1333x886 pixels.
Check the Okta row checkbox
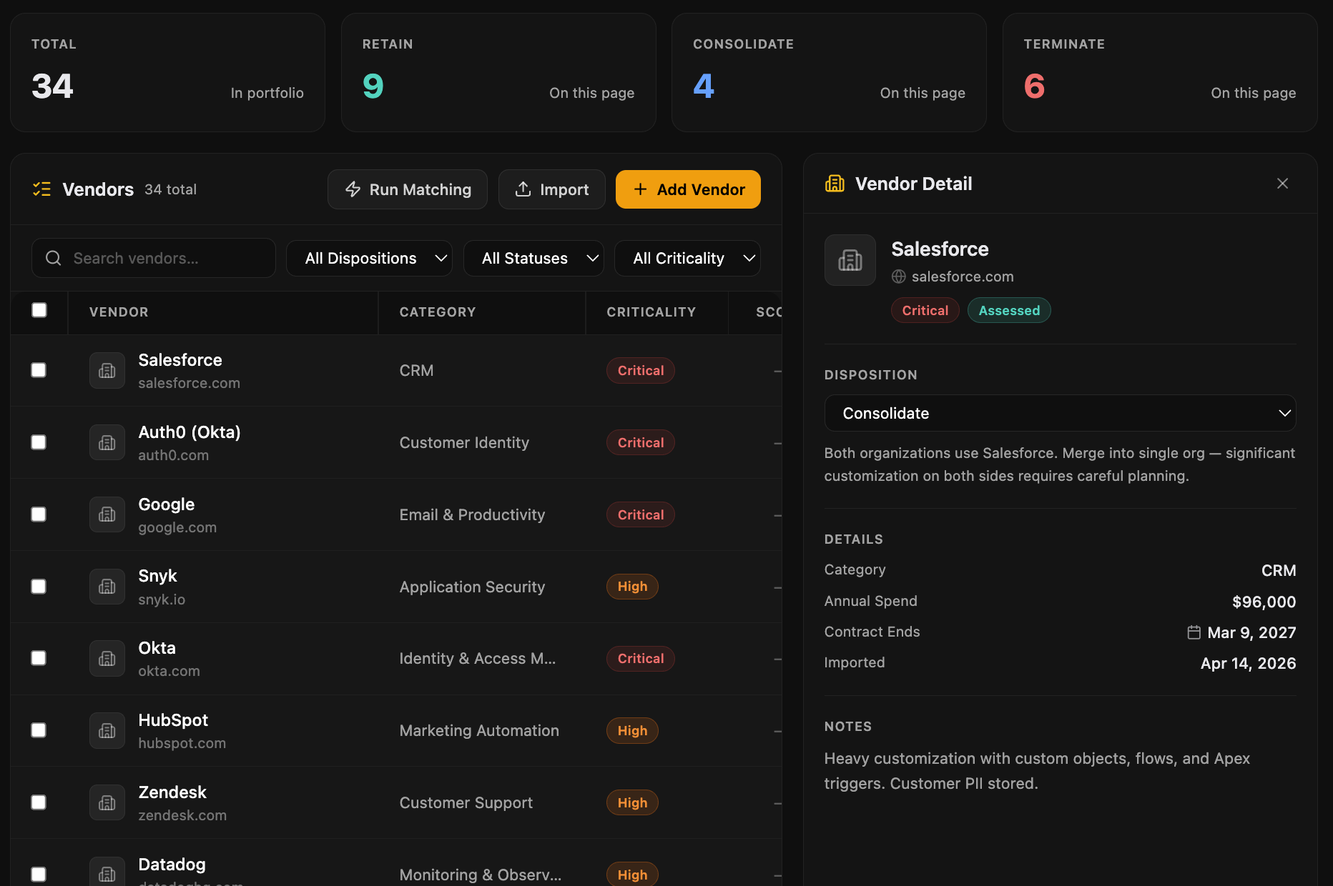39,658
